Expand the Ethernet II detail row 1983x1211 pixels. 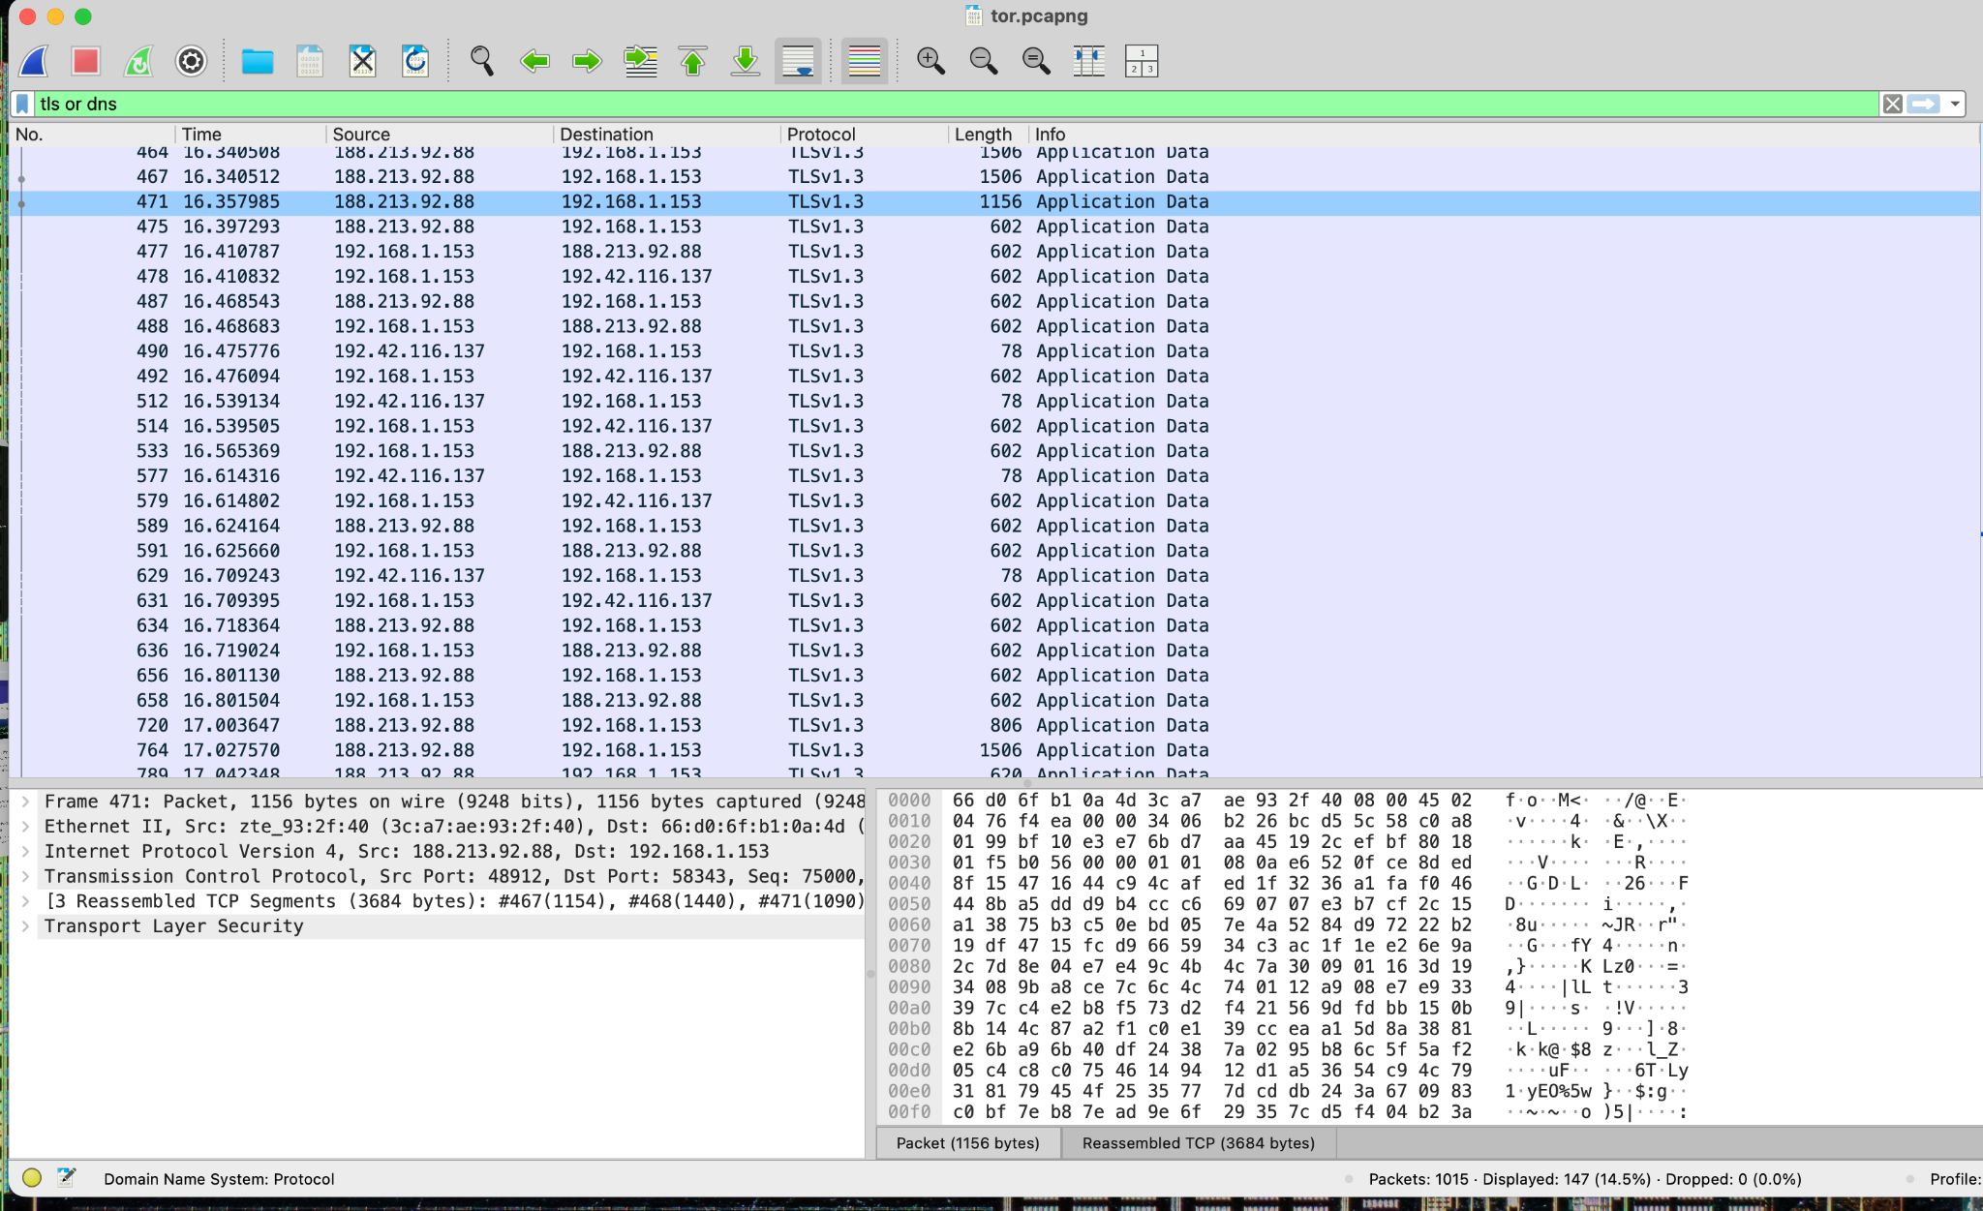(25, 827)
